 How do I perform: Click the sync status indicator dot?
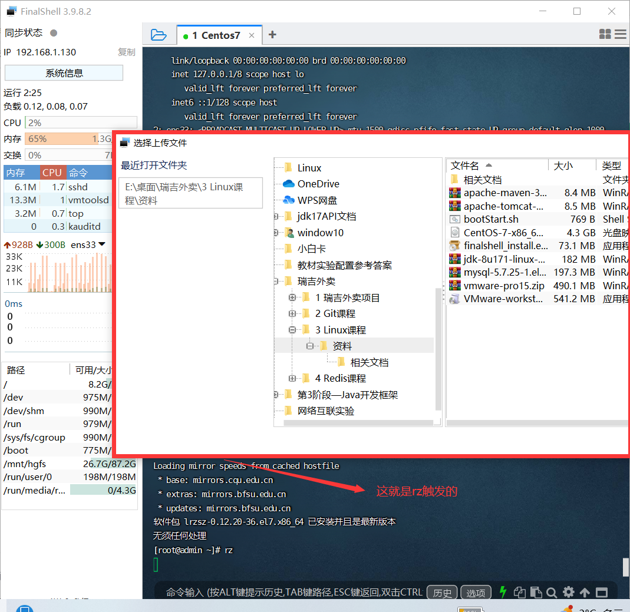point(54,33)
